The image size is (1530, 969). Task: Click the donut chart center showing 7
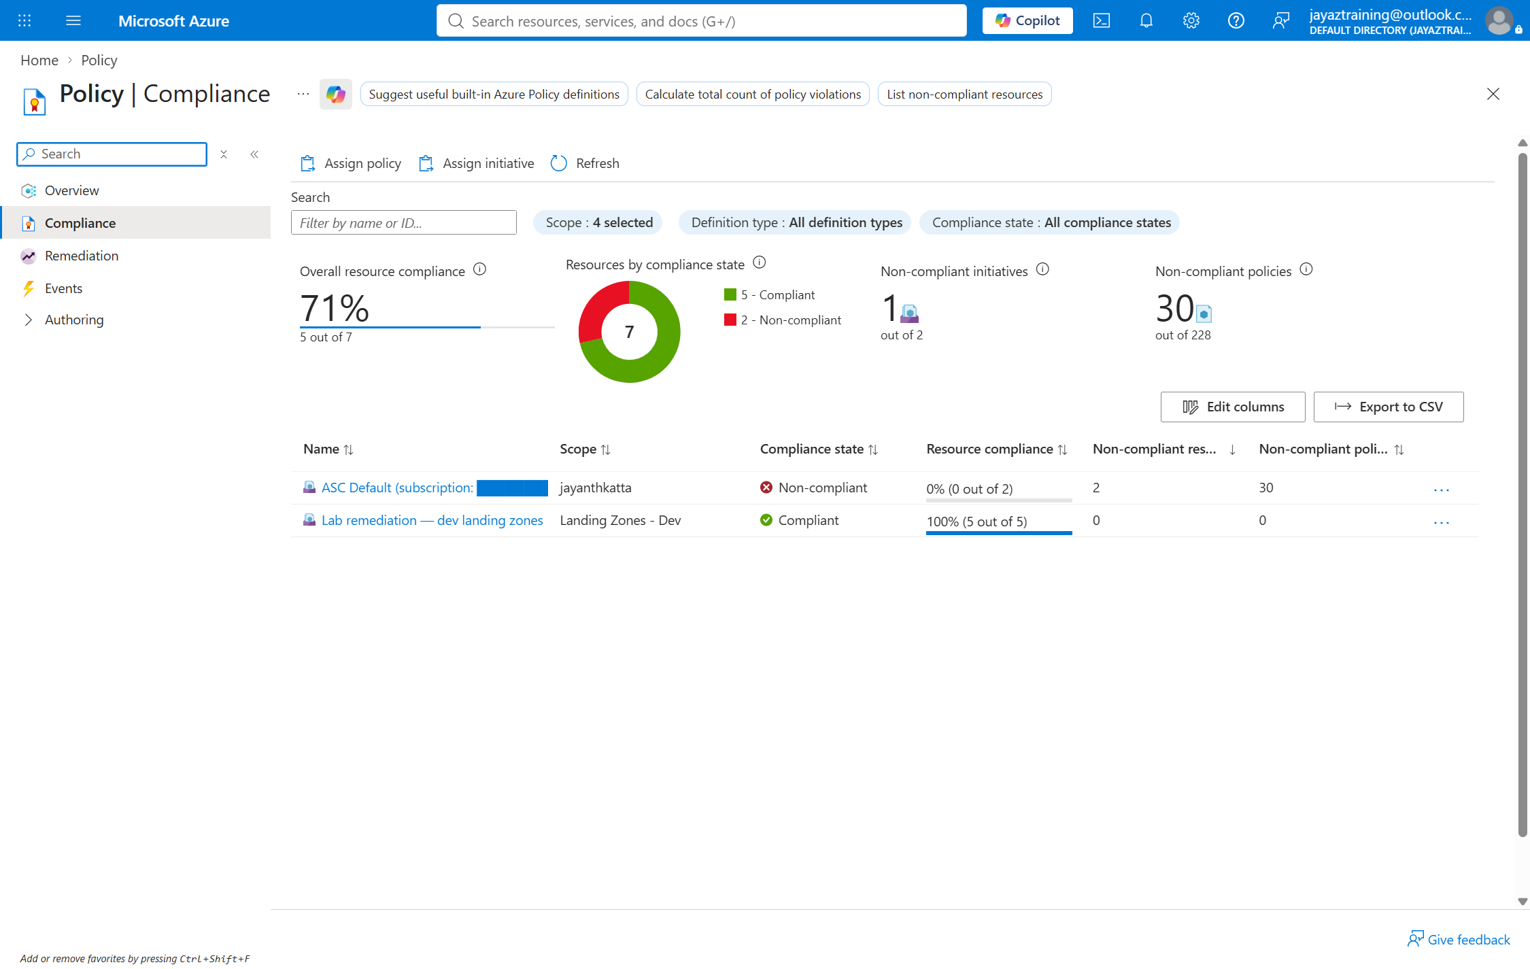pos(629,332)
